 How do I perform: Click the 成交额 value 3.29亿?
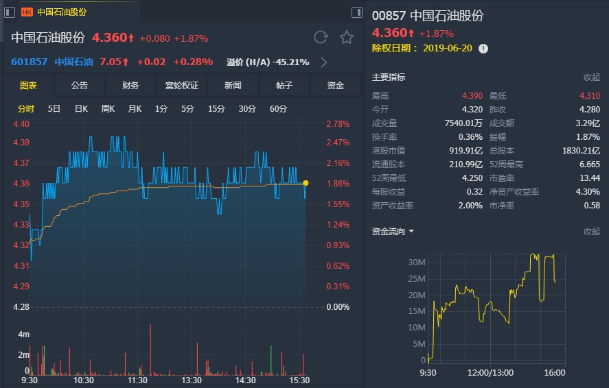click(588, 123)
